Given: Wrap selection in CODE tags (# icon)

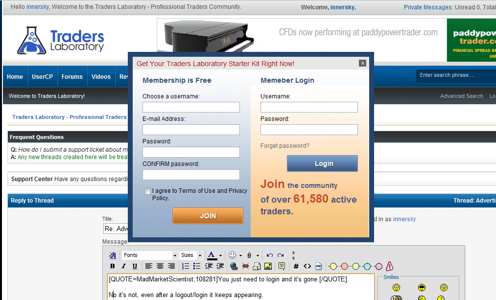Looking at the screenshot, I should coord(296,266).
